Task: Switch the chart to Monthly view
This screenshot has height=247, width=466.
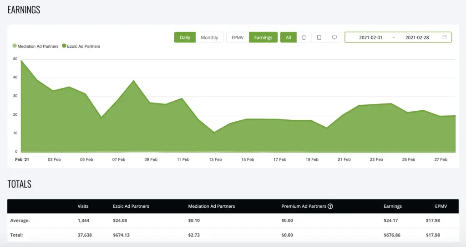Action: 209,37
